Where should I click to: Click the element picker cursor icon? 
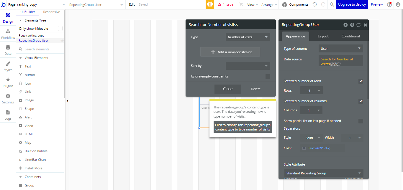pos(241,5)
